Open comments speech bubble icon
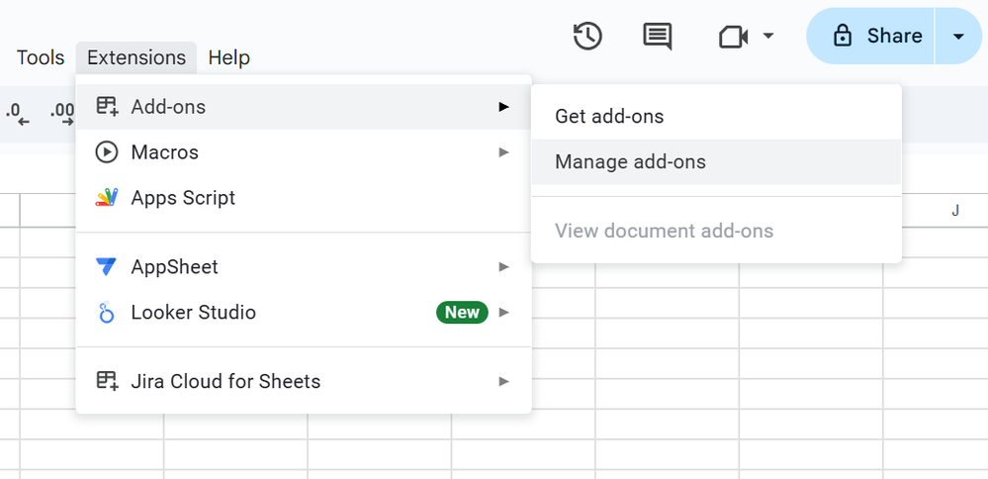The image size is (988, 479). pyautogui.click(x=658, y=36)
